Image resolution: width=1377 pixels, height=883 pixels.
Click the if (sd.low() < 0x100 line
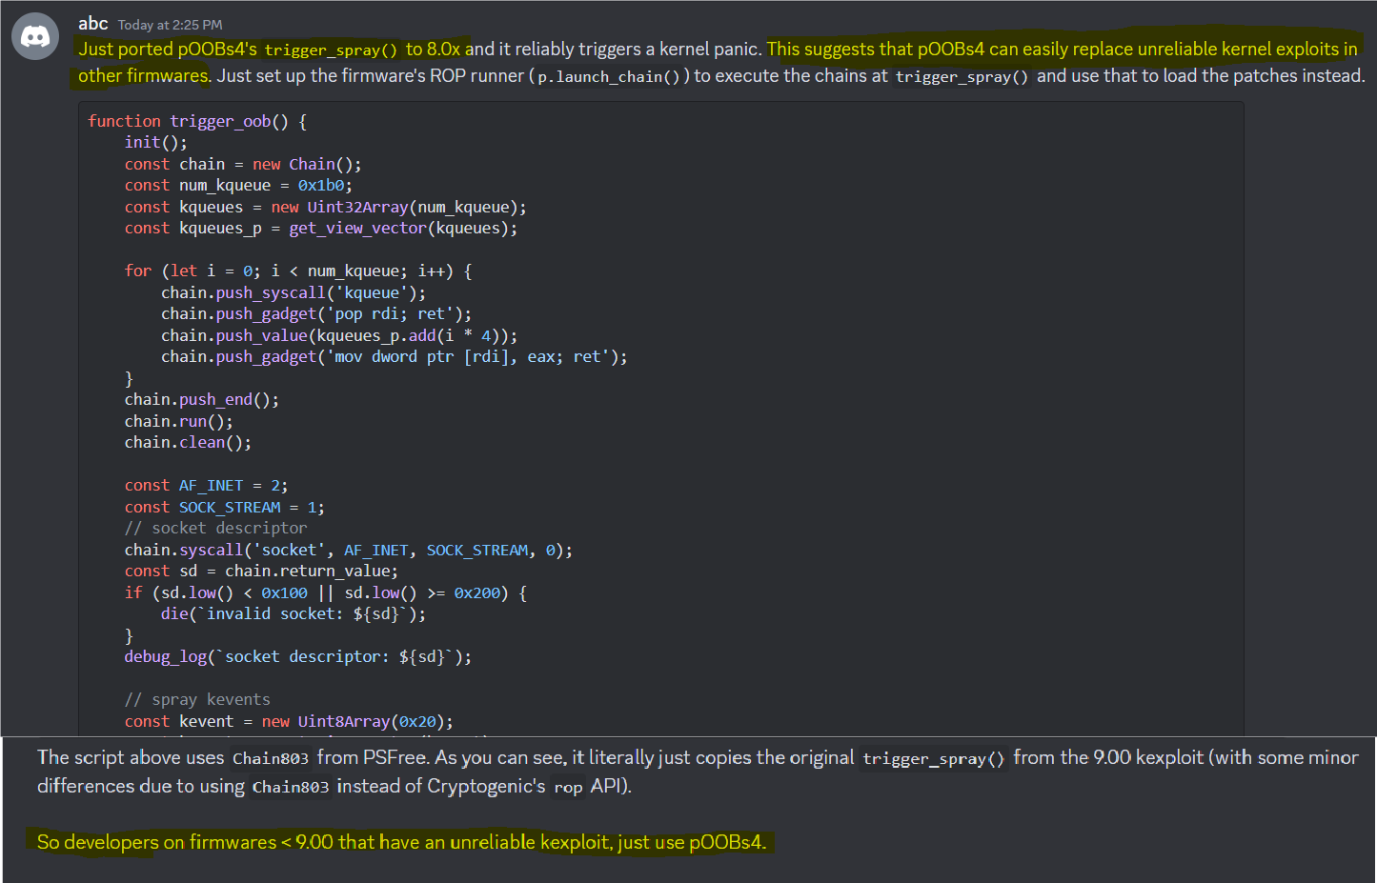point(326,592)
